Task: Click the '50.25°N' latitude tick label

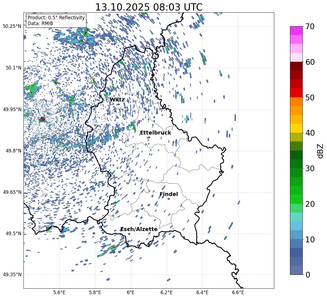Action: coord(12,26)
